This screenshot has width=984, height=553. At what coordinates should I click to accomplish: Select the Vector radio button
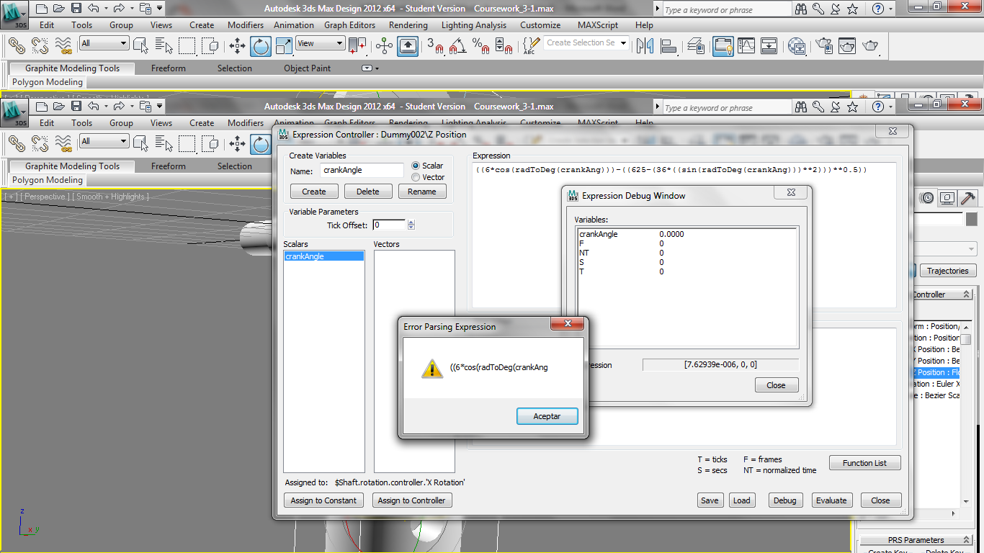pyautogui.click(x=416, y=177)
